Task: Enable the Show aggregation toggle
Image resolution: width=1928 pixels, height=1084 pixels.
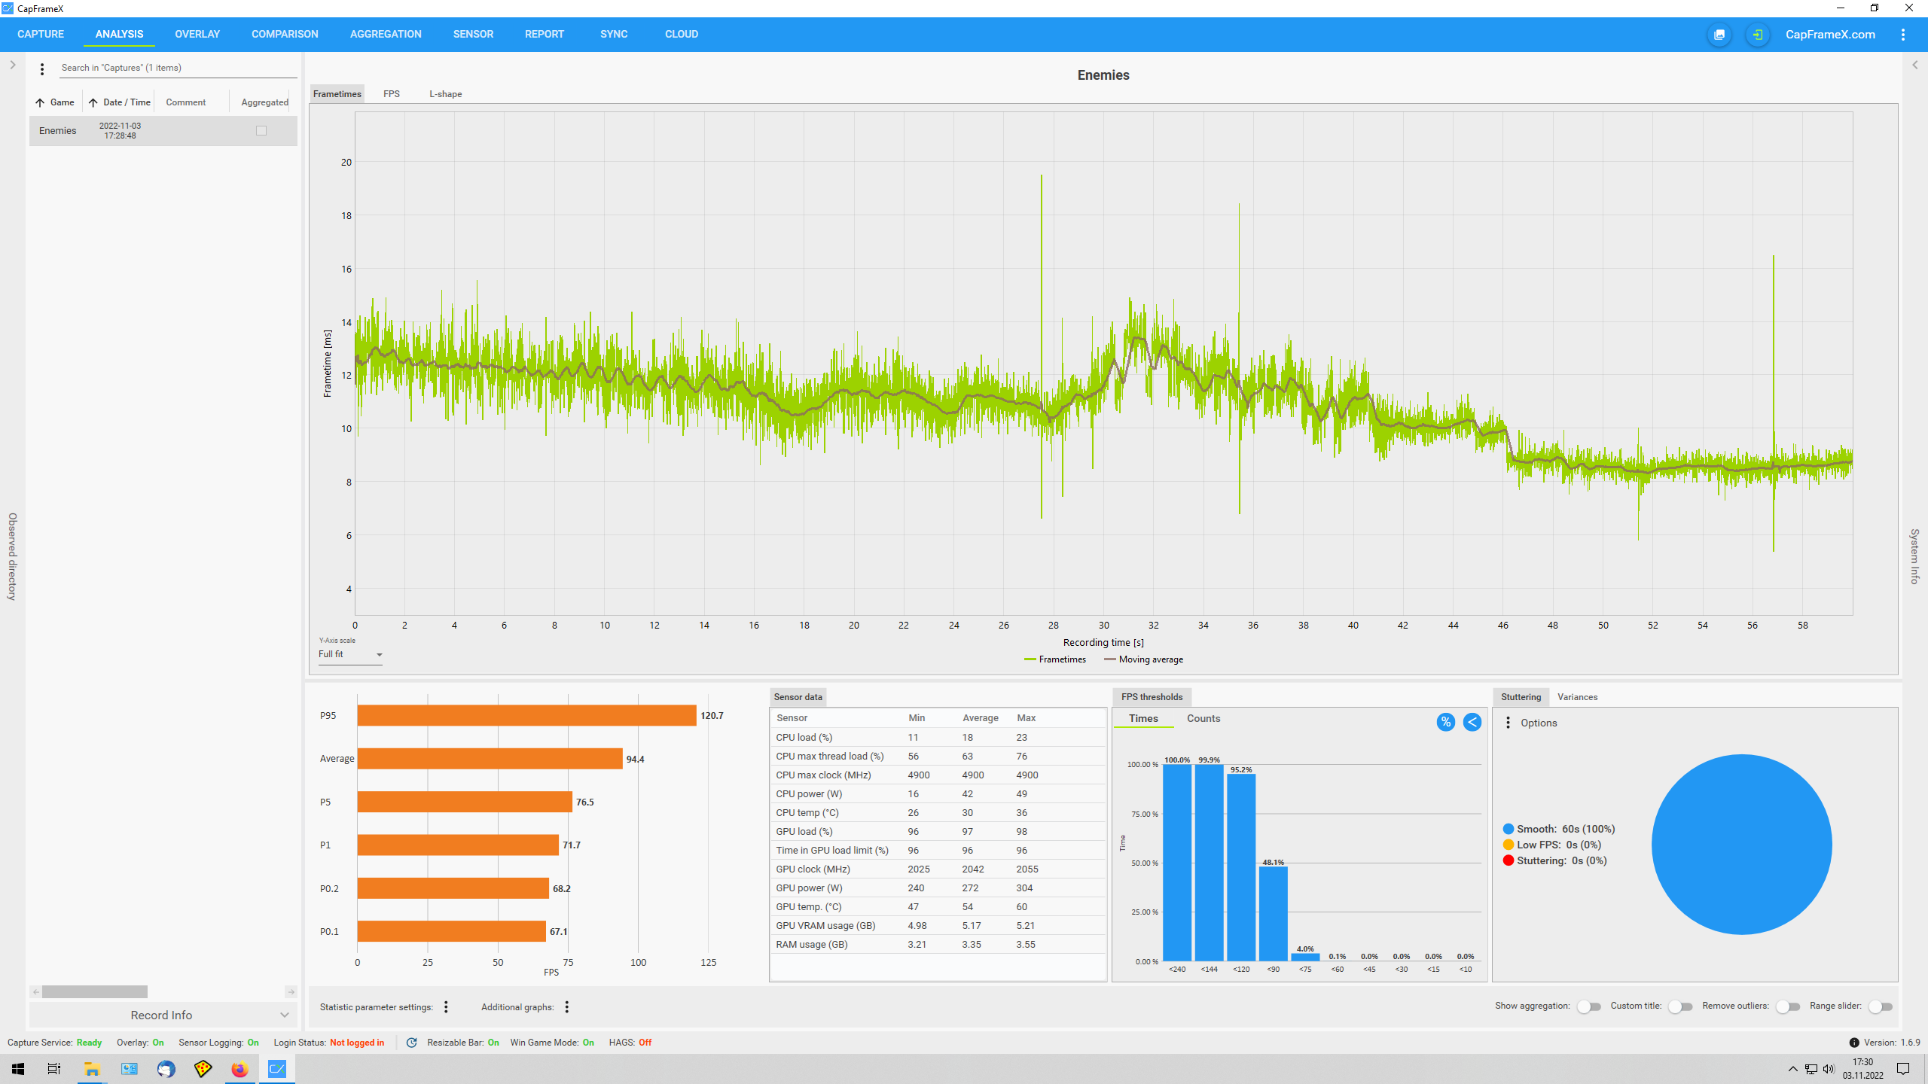Action: [1588, 1006]
